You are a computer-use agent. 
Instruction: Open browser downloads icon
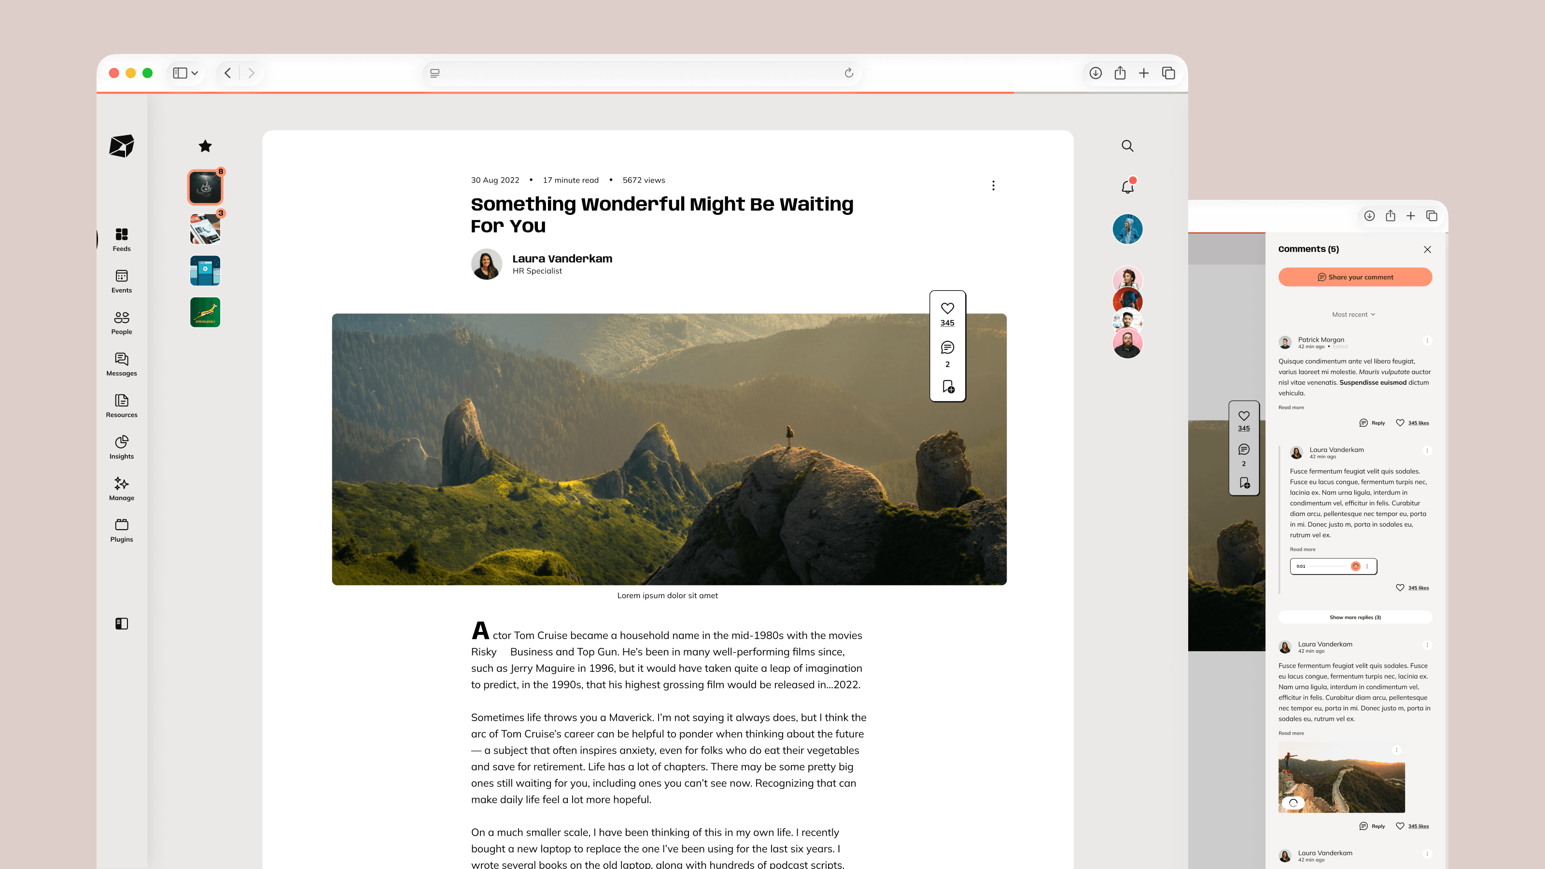(1096, 73)
